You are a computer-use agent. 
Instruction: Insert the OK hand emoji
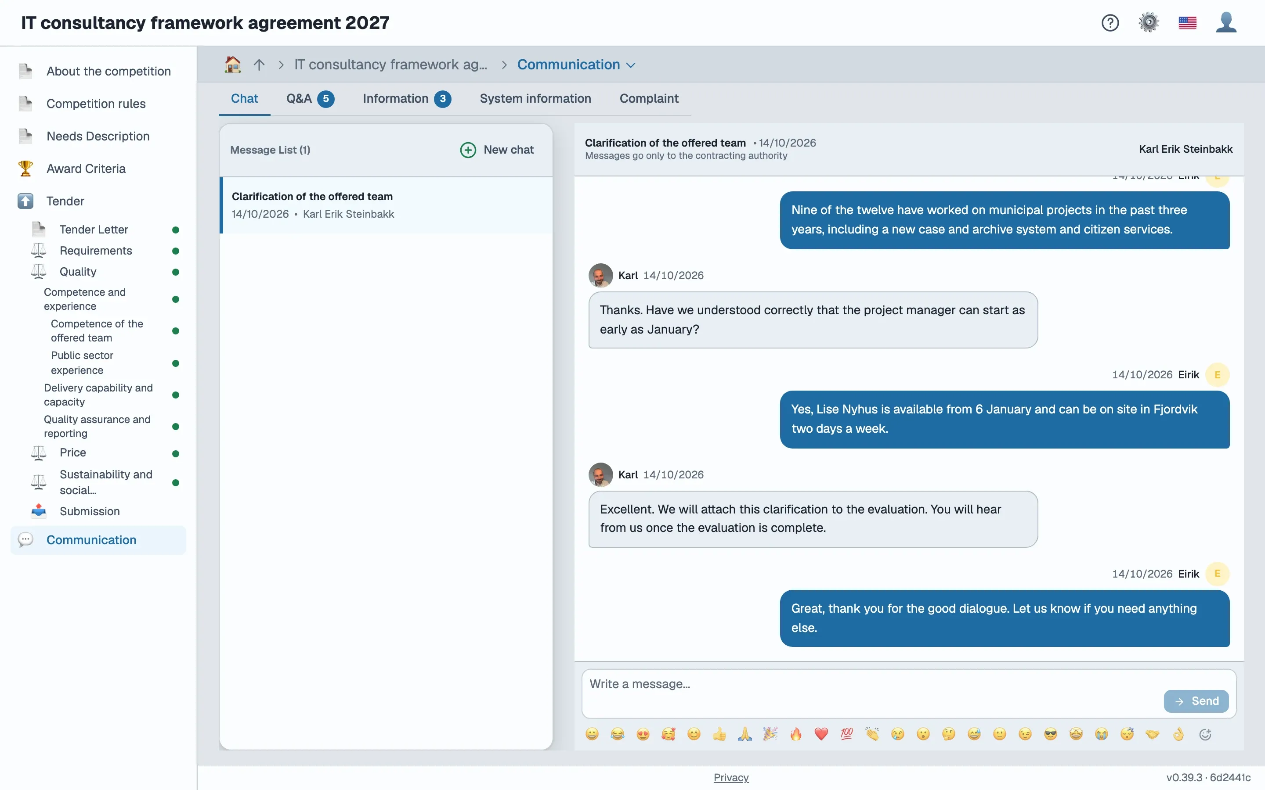pos(1178,734)
